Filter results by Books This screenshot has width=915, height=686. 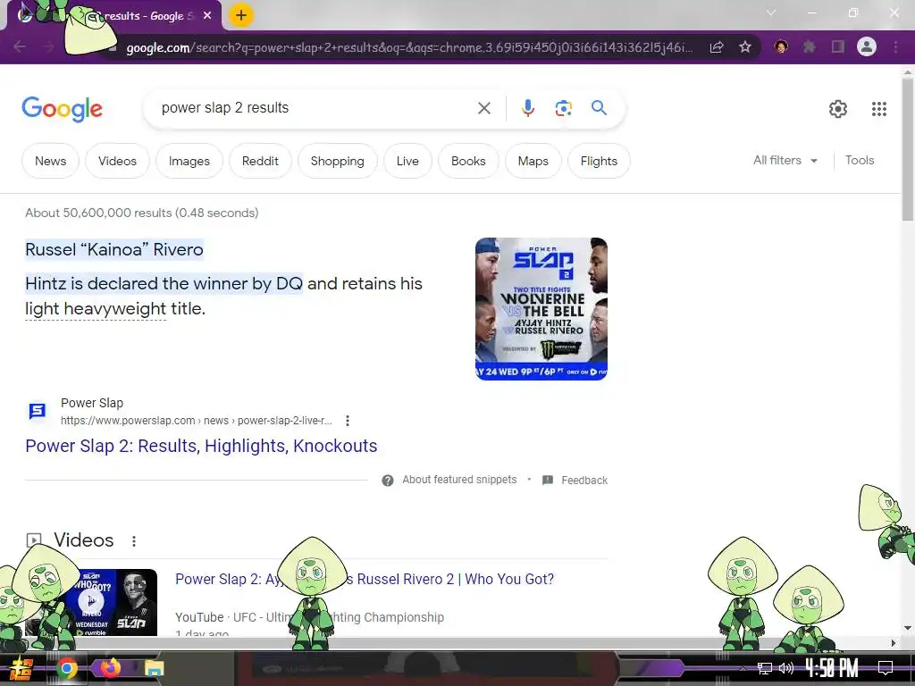(x=468, y=161)
